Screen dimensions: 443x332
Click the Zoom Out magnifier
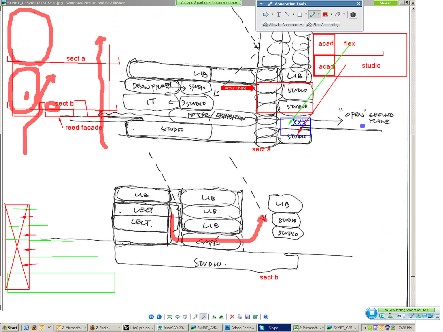[x=204, y=317]
